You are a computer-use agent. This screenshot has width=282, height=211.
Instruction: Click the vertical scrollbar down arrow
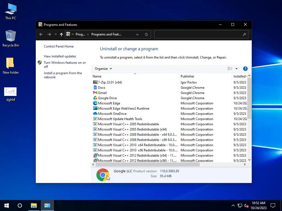249,160
